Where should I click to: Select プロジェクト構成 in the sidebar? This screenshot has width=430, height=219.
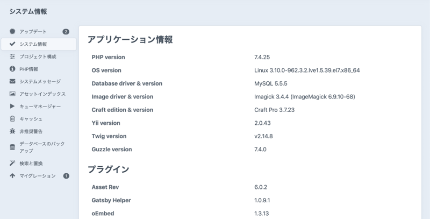click(x=38, y=56)
